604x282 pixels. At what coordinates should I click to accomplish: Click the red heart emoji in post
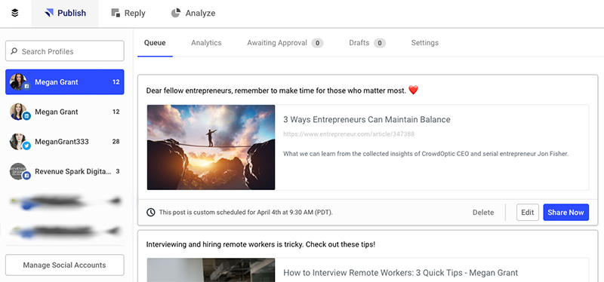tap(413, 90)
